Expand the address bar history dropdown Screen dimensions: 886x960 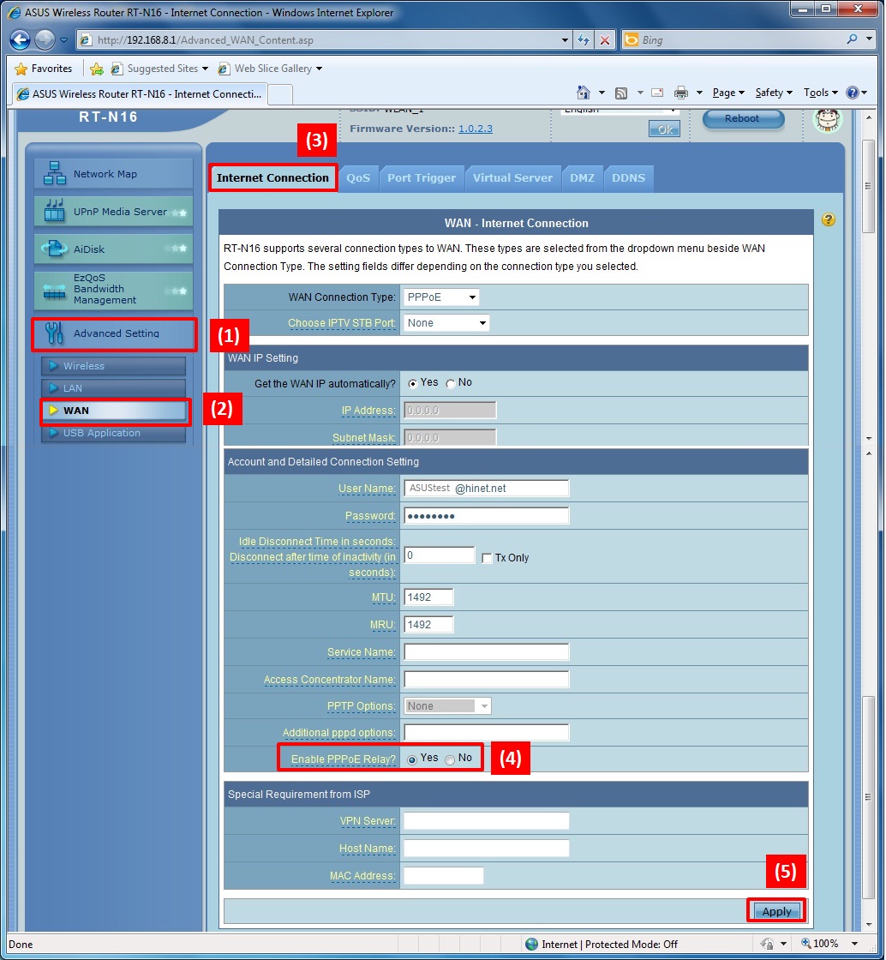[565, 39]
